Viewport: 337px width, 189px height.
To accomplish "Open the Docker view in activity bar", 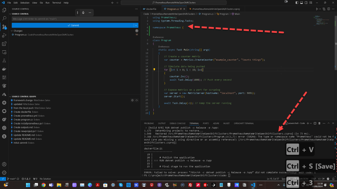I will pyautogui.click(x=4, y=69).
